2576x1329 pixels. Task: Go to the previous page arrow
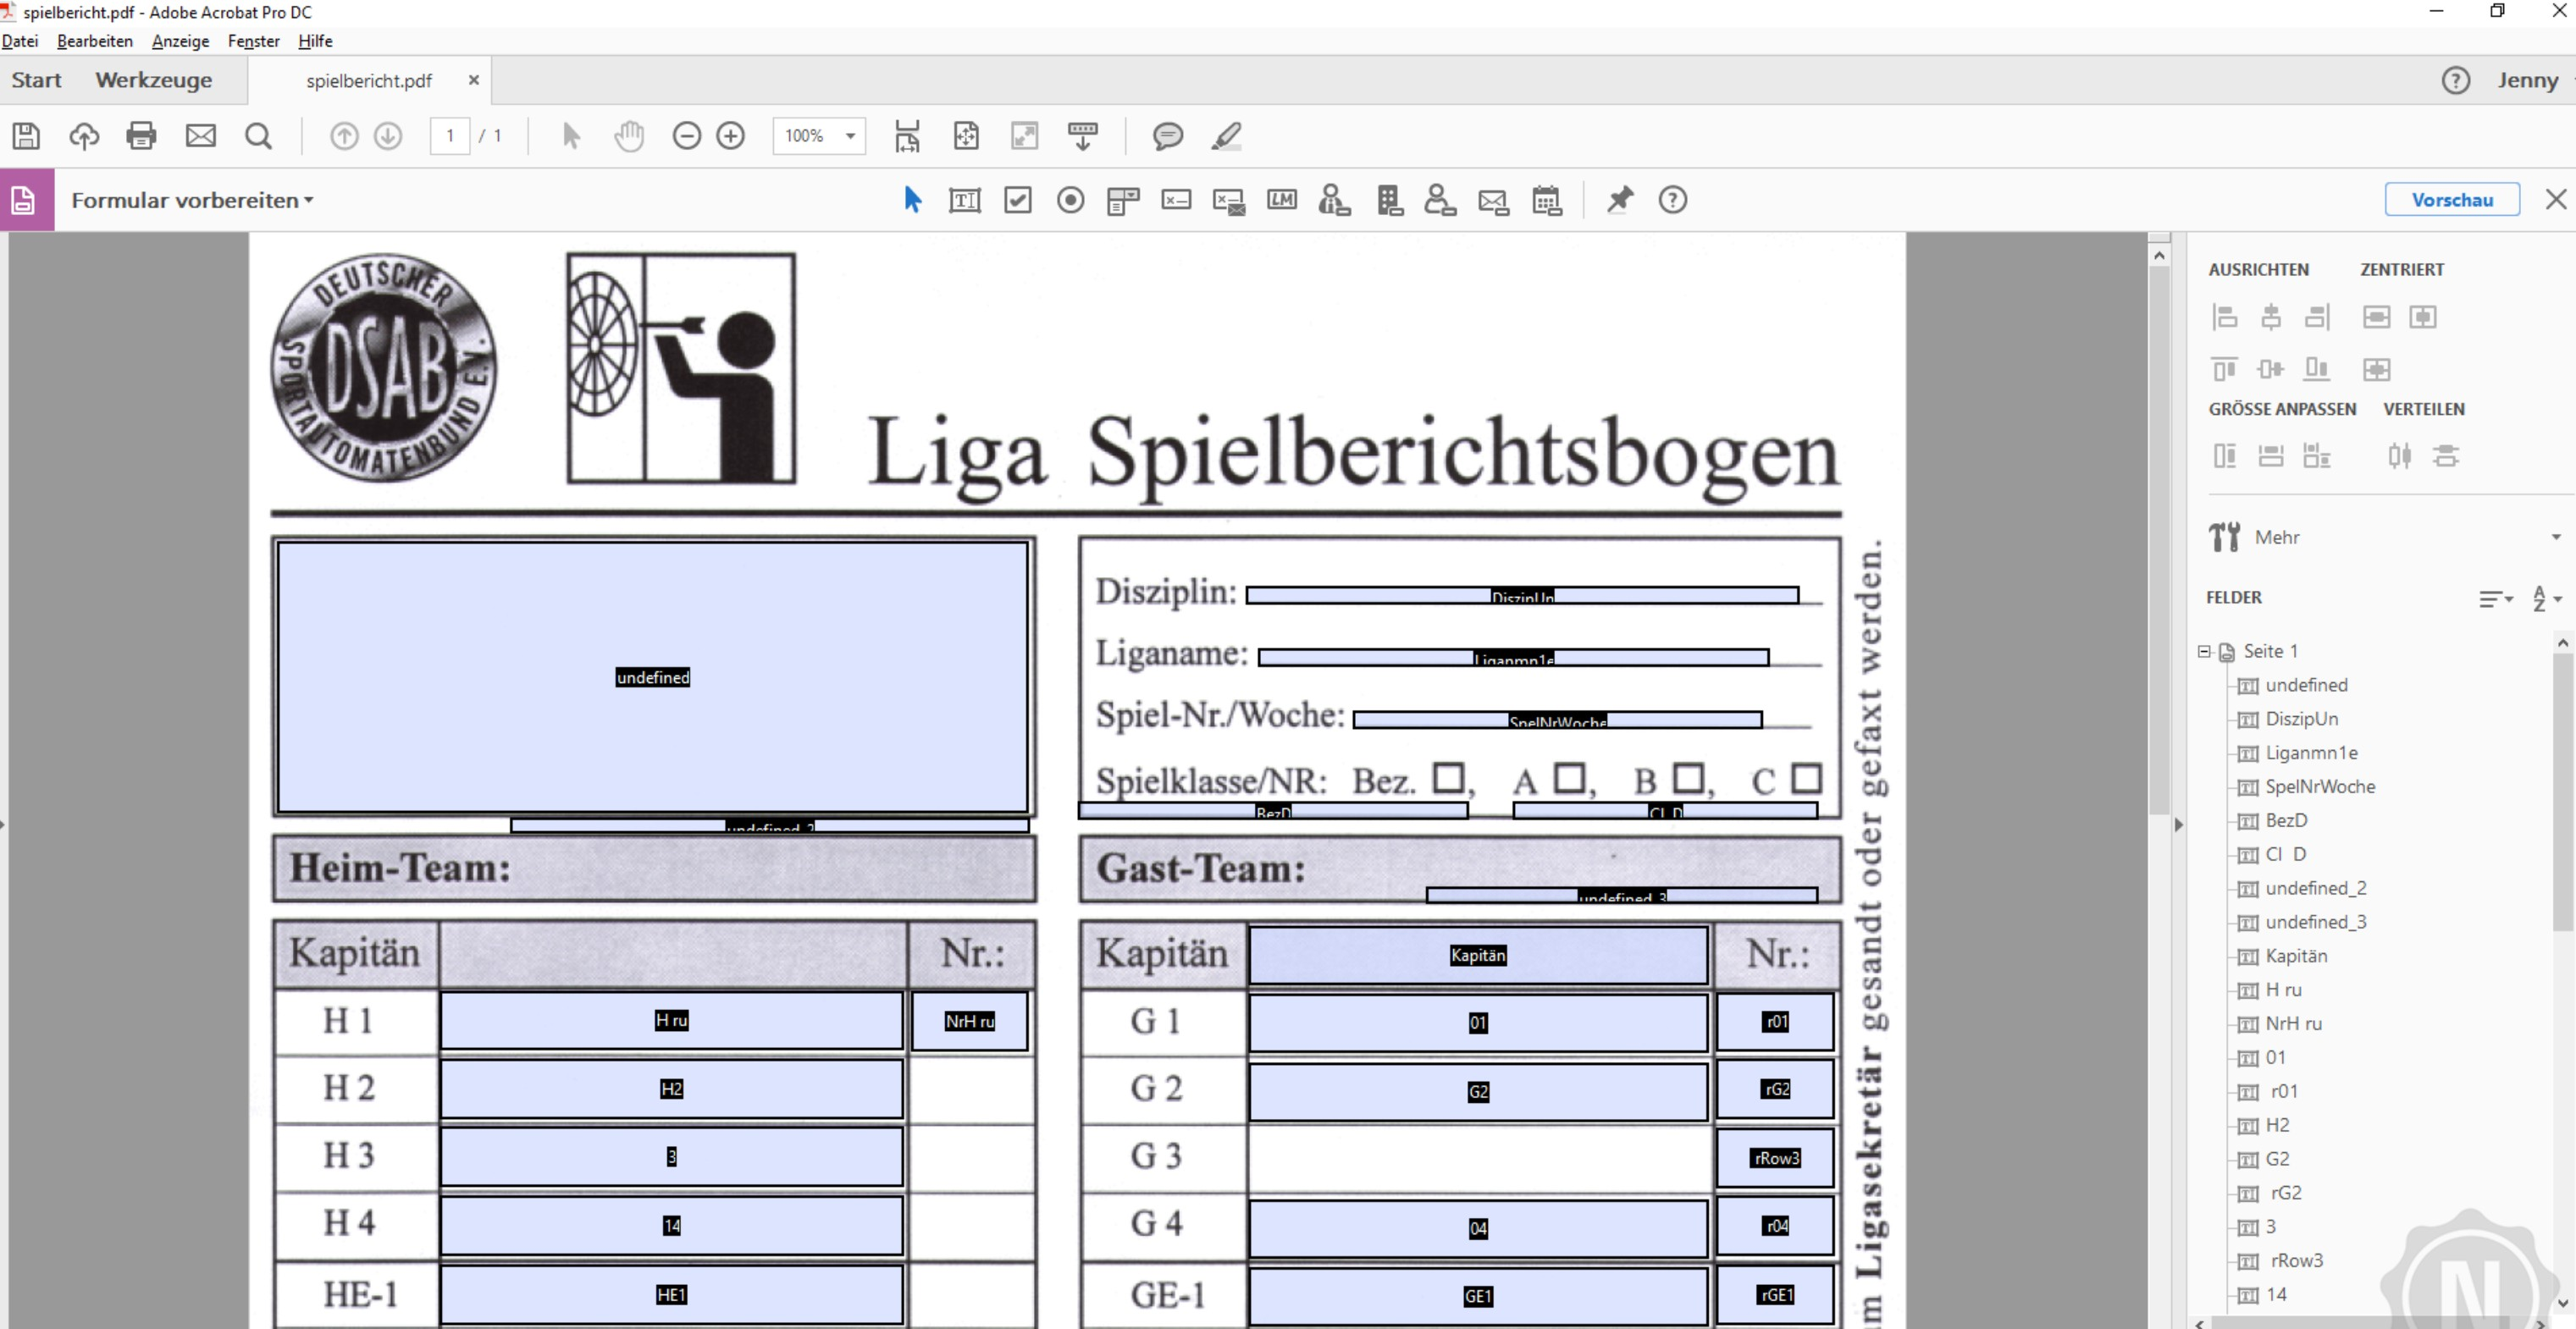point(344,136)
